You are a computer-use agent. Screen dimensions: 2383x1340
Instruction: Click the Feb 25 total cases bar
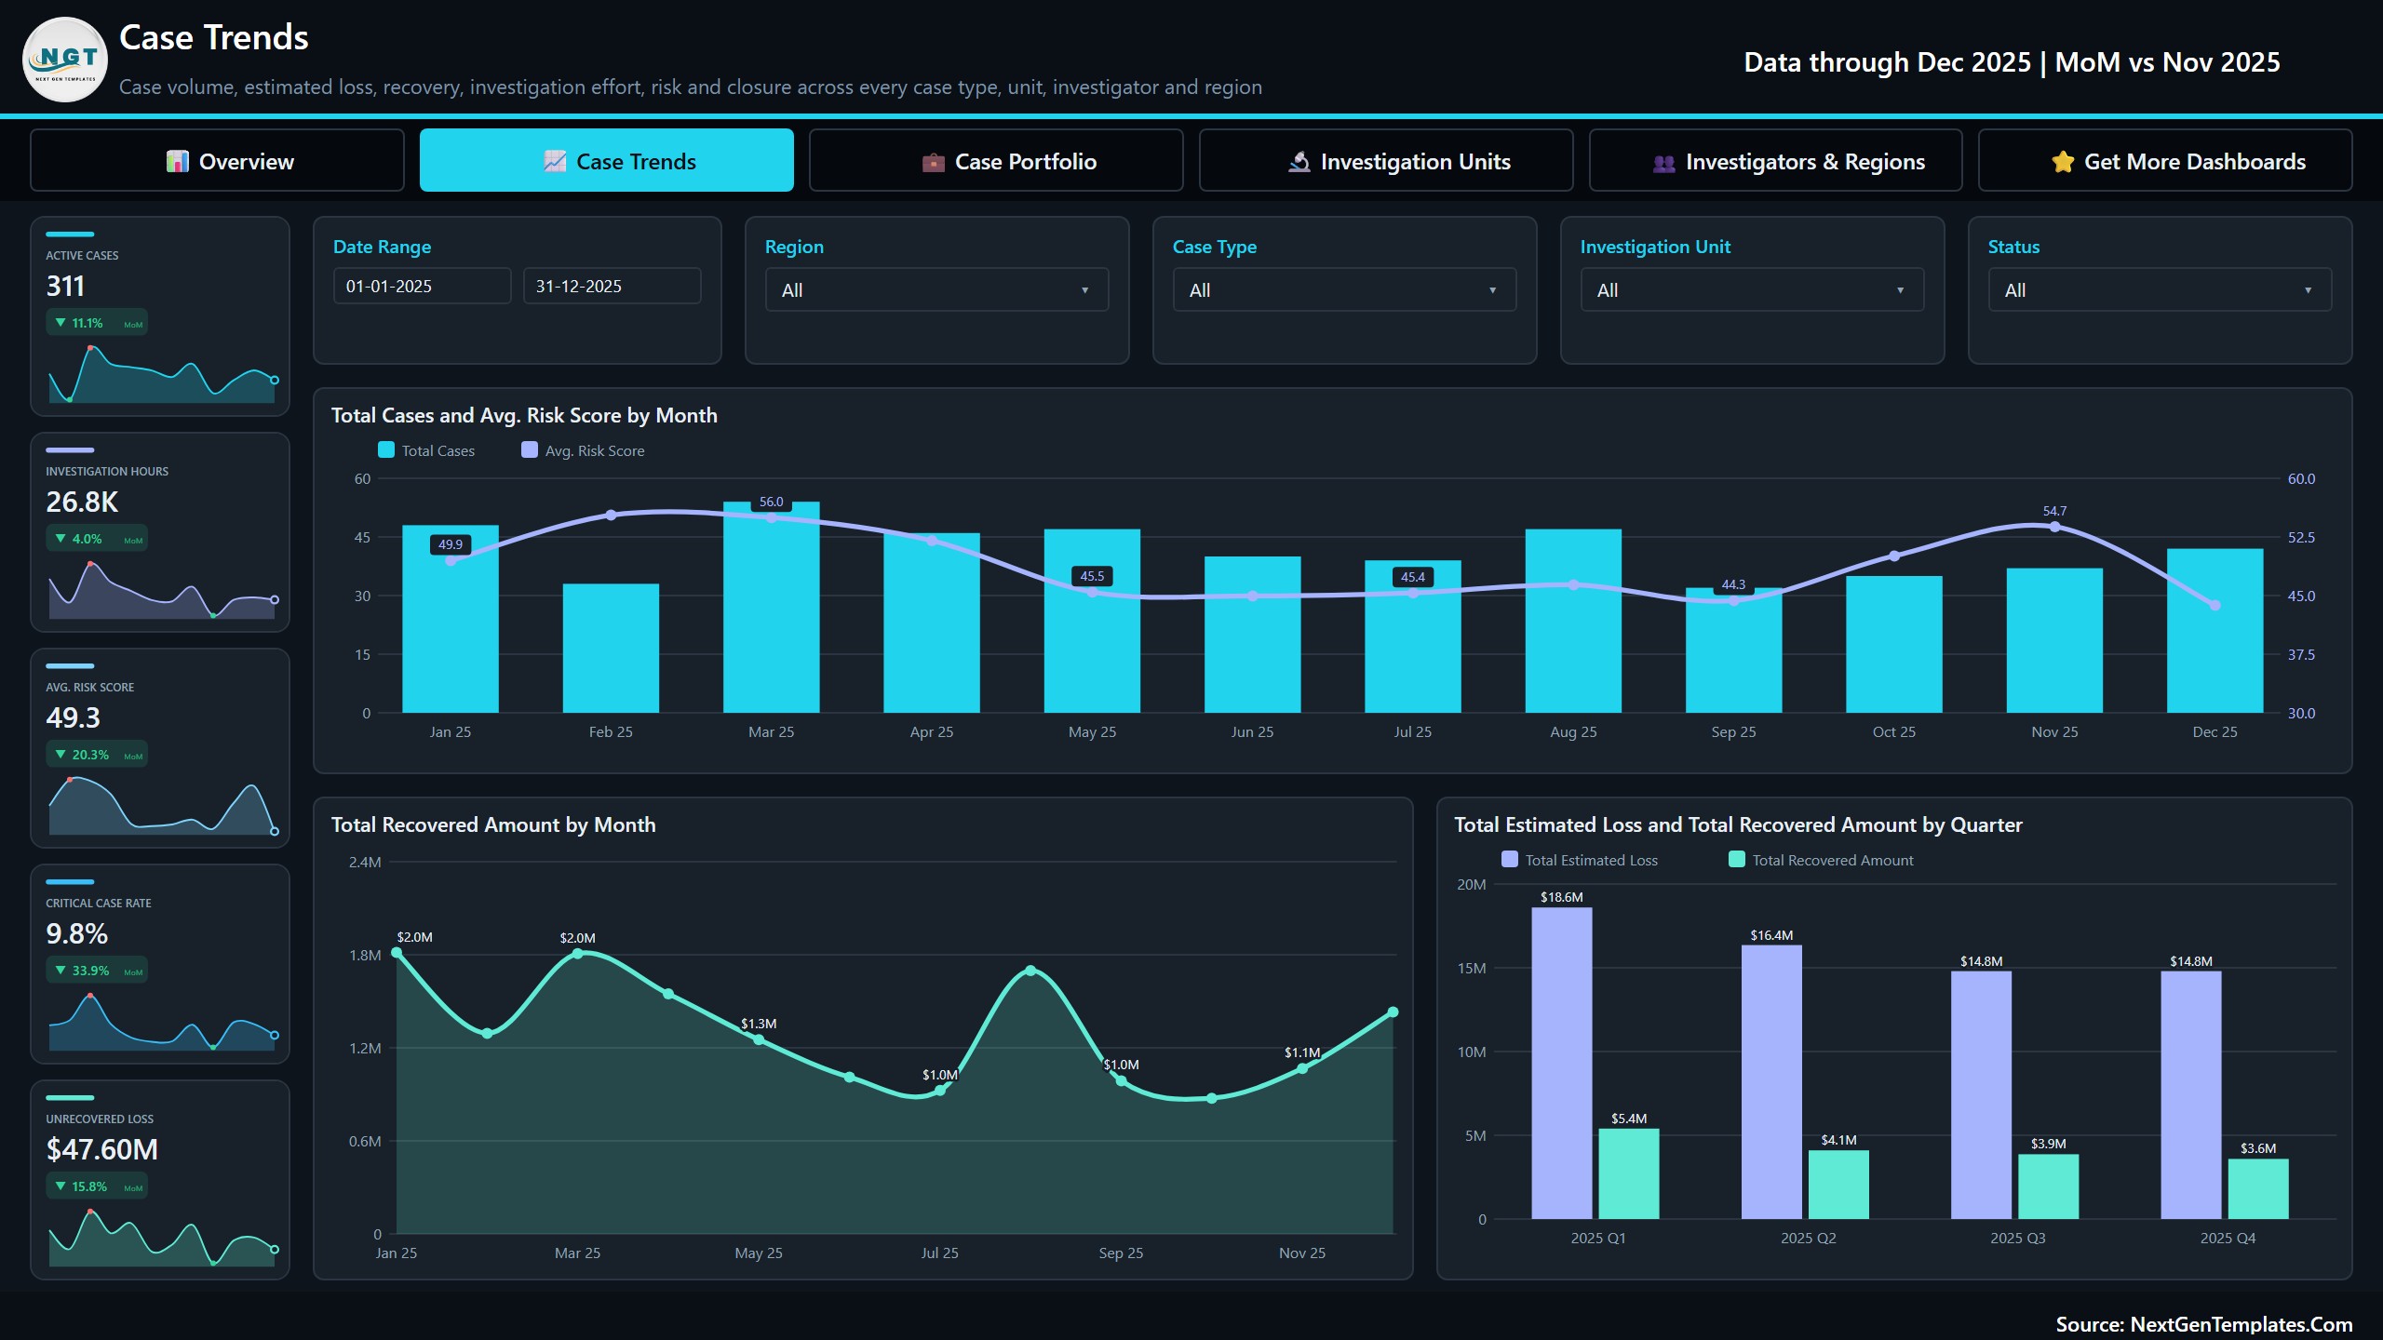[x=611, y=649]
